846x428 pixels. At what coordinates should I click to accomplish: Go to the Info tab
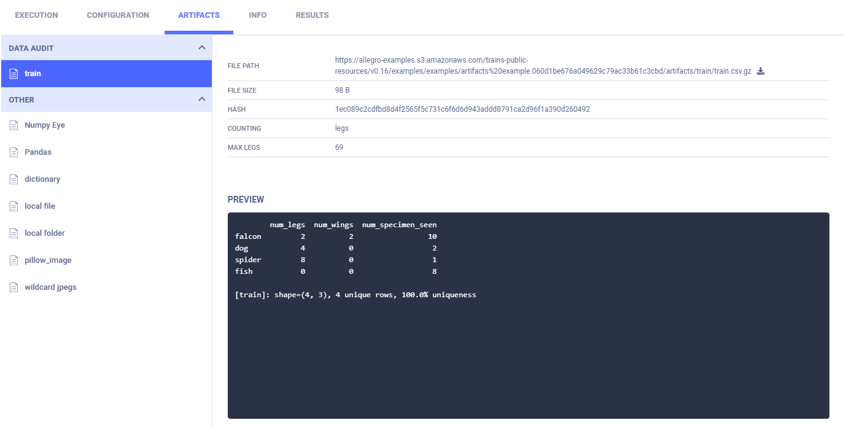pyautogui.click(x=258, y=15)
